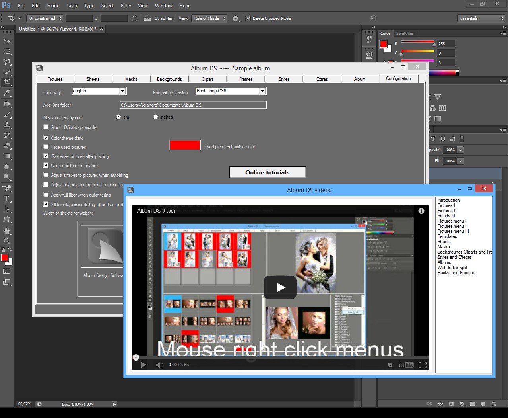Switch to the Frames tab
The image size is (508, 418).
pyautogui.click(x=246, y=79)
